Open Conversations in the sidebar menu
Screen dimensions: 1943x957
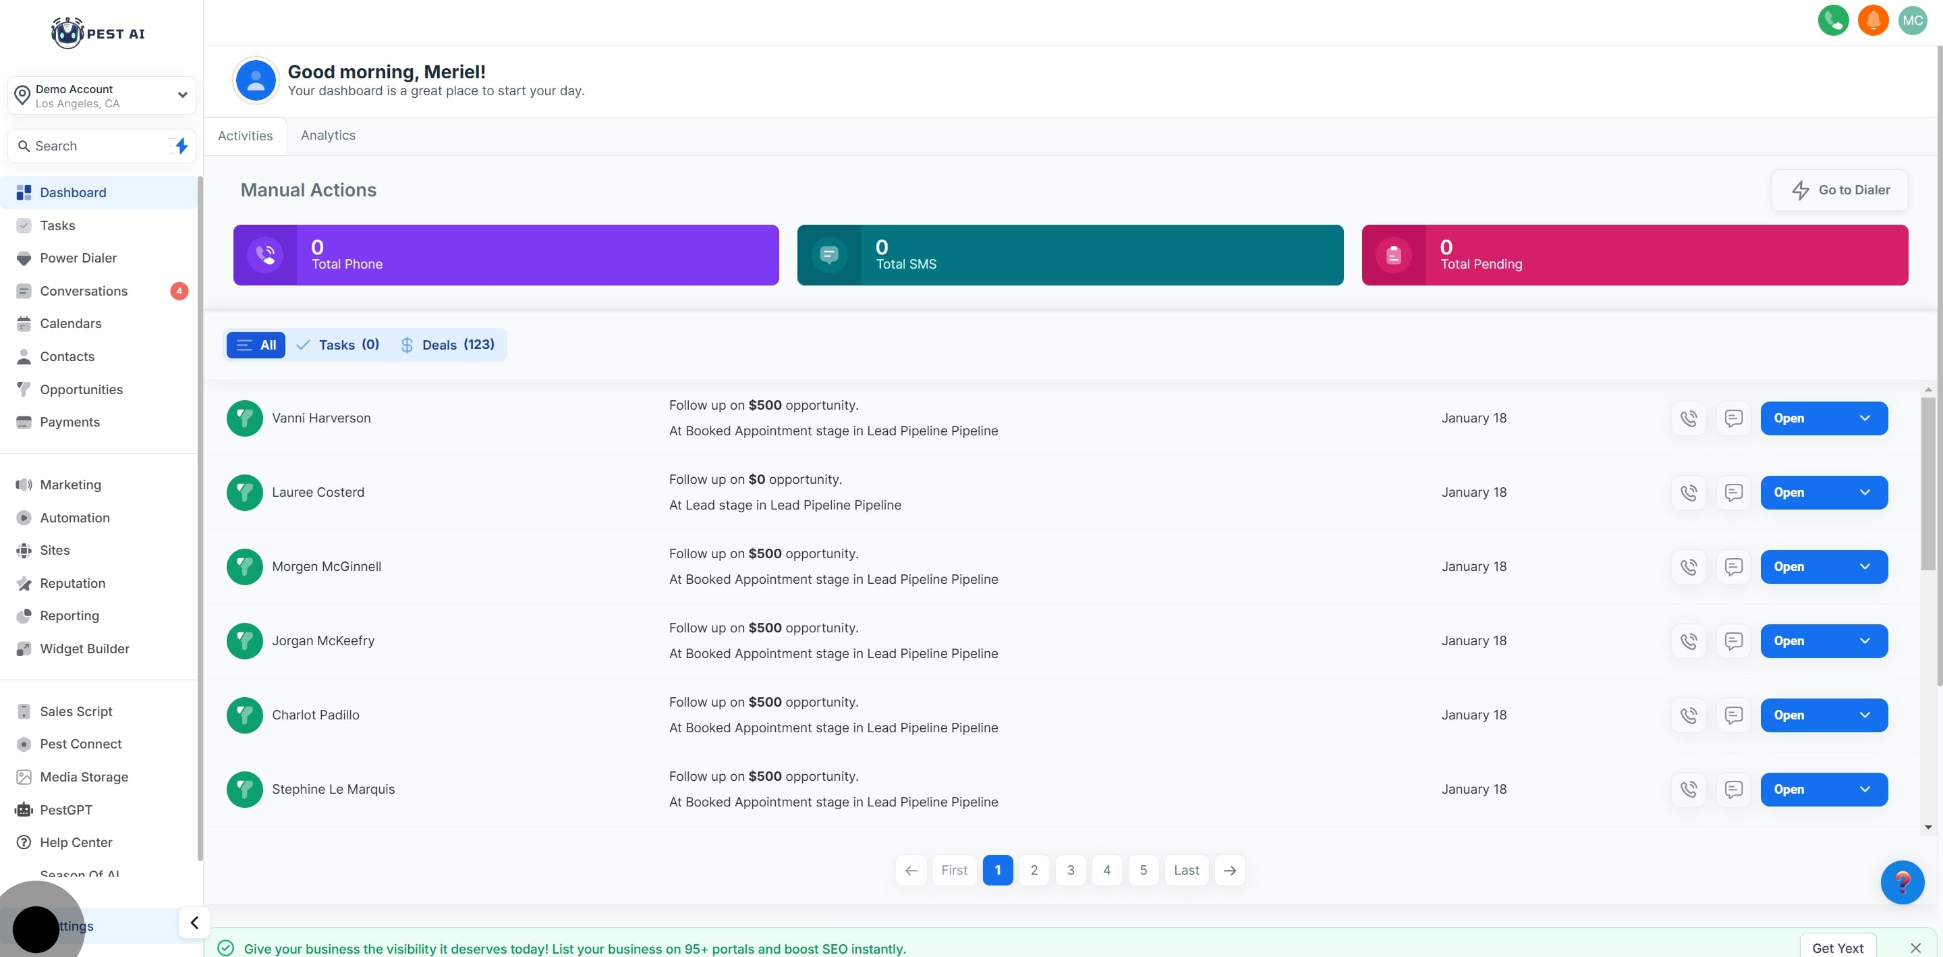pyautogui.click(x=84, y=291)
